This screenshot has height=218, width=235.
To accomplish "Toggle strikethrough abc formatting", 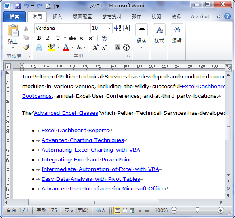I will coord(72,38).
